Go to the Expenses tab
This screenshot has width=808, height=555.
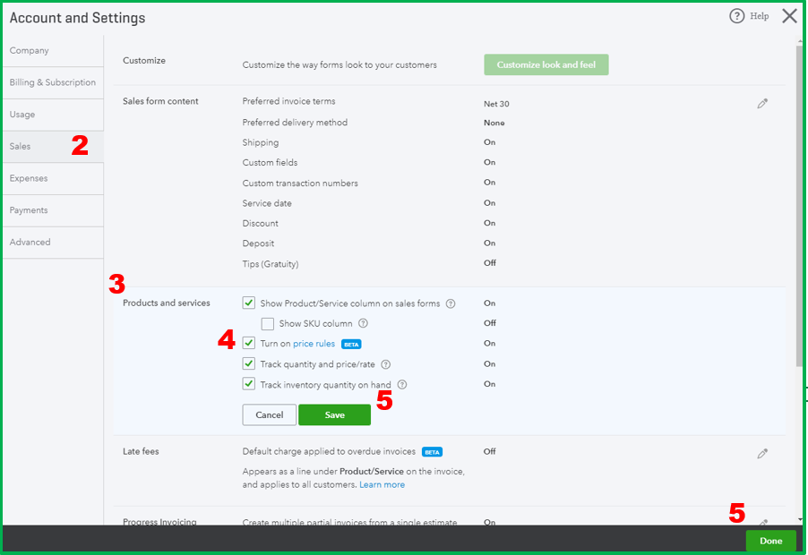[x=53, y=178]
